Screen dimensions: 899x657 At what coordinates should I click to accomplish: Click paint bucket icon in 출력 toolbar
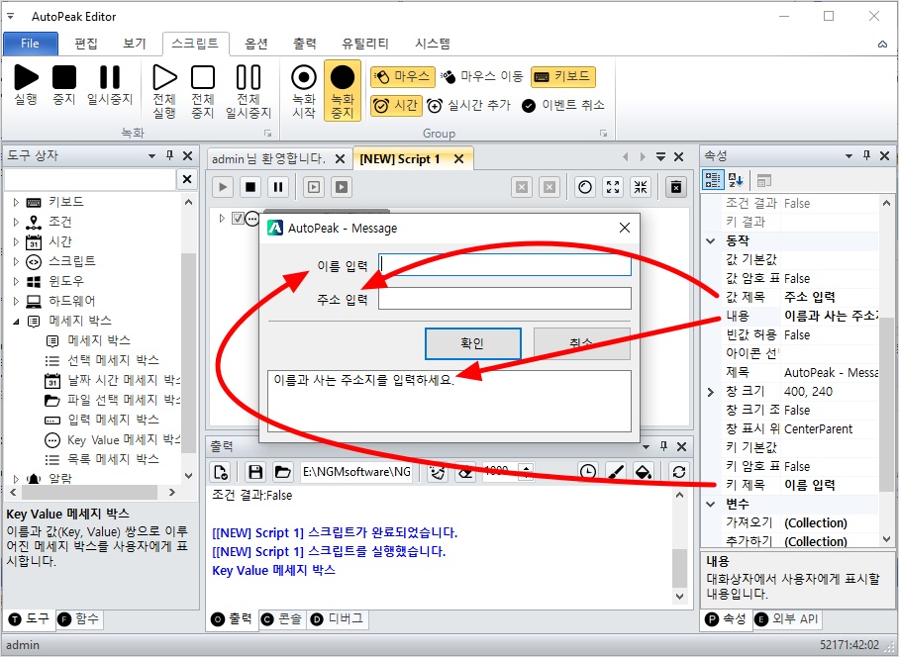coord(644,472)
